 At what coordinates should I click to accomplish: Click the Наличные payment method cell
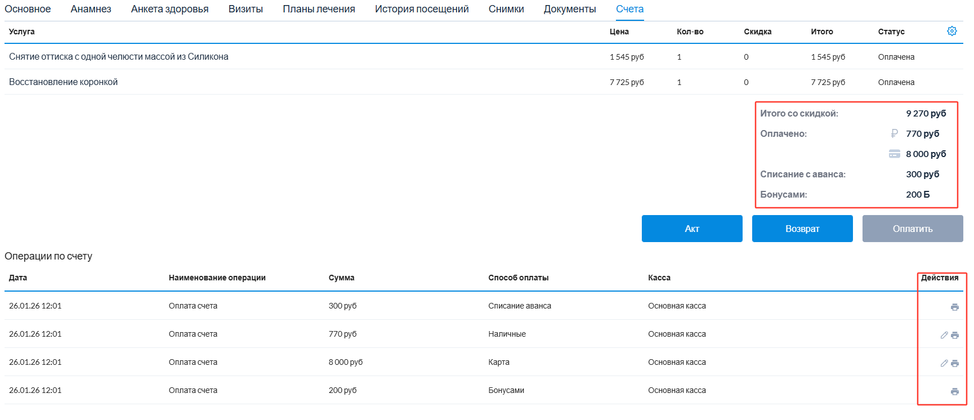point(507,334)
